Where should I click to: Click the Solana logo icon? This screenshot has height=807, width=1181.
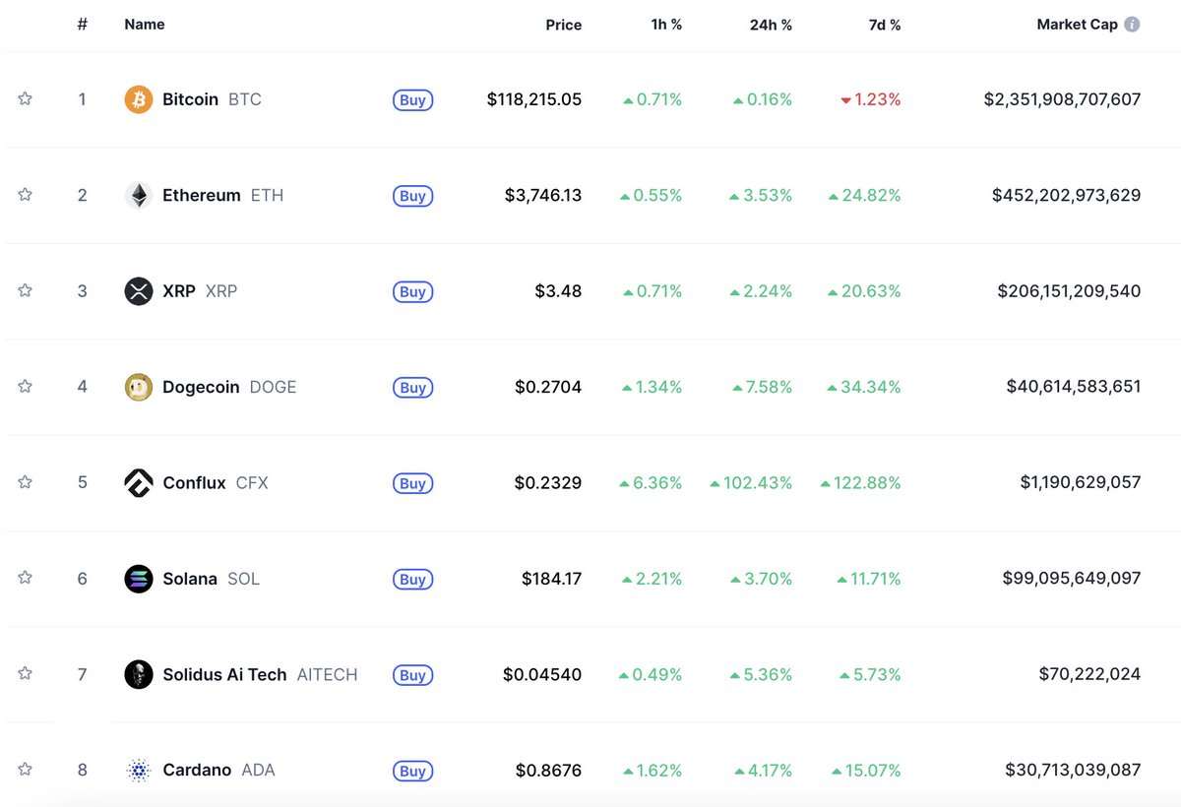139,579
